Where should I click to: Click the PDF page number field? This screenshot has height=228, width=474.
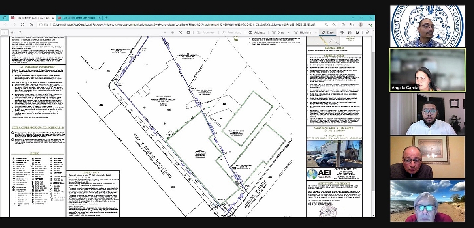click(x=5, y=32)
